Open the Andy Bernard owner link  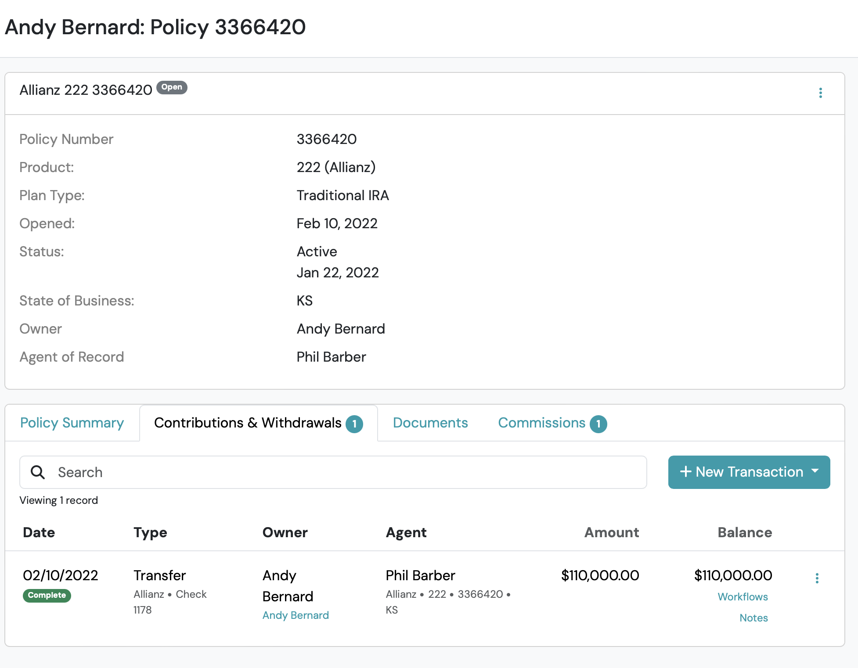296,615
